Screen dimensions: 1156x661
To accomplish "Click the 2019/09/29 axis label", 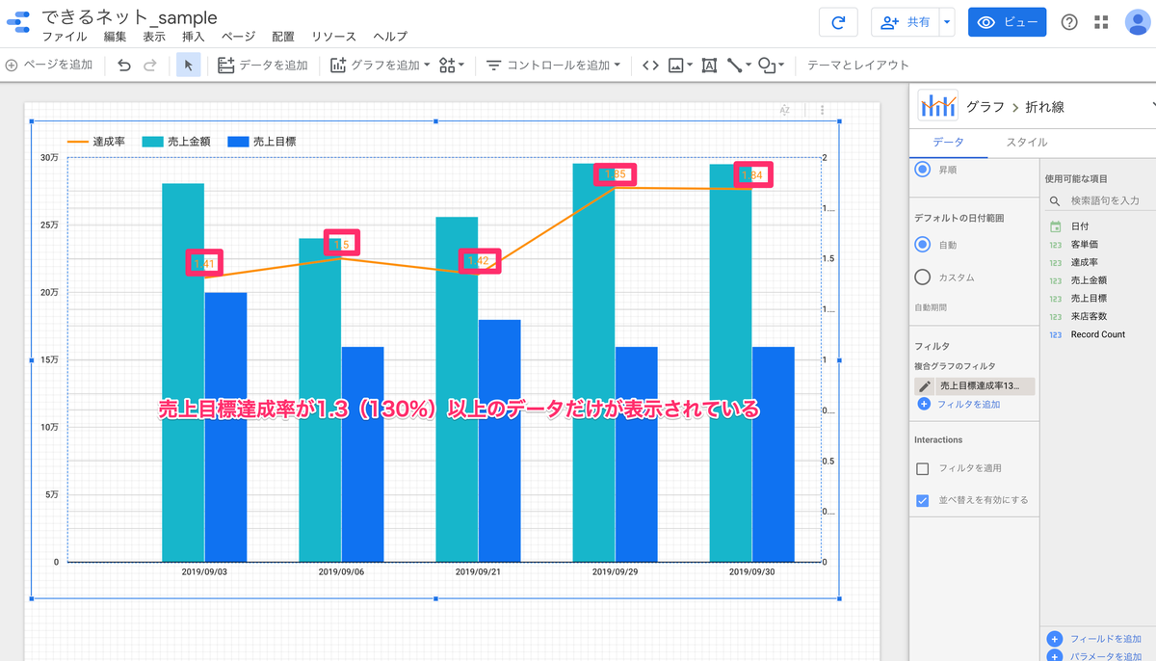I will 616,571.
